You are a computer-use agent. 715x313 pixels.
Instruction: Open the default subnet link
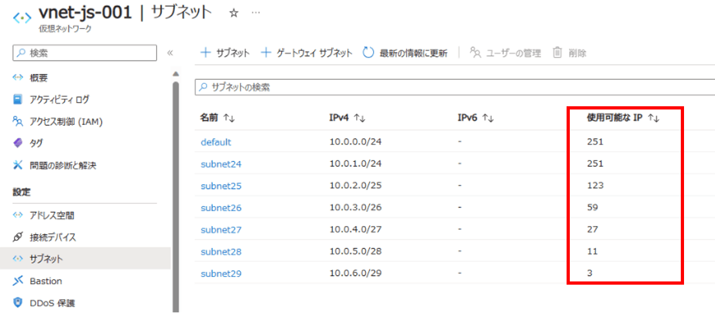tap(216, 142)
